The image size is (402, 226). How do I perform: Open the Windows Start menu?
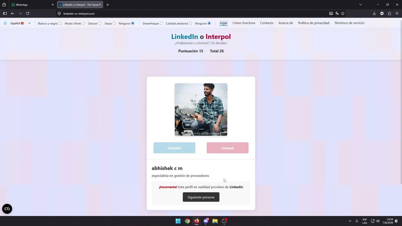point(178,221)
